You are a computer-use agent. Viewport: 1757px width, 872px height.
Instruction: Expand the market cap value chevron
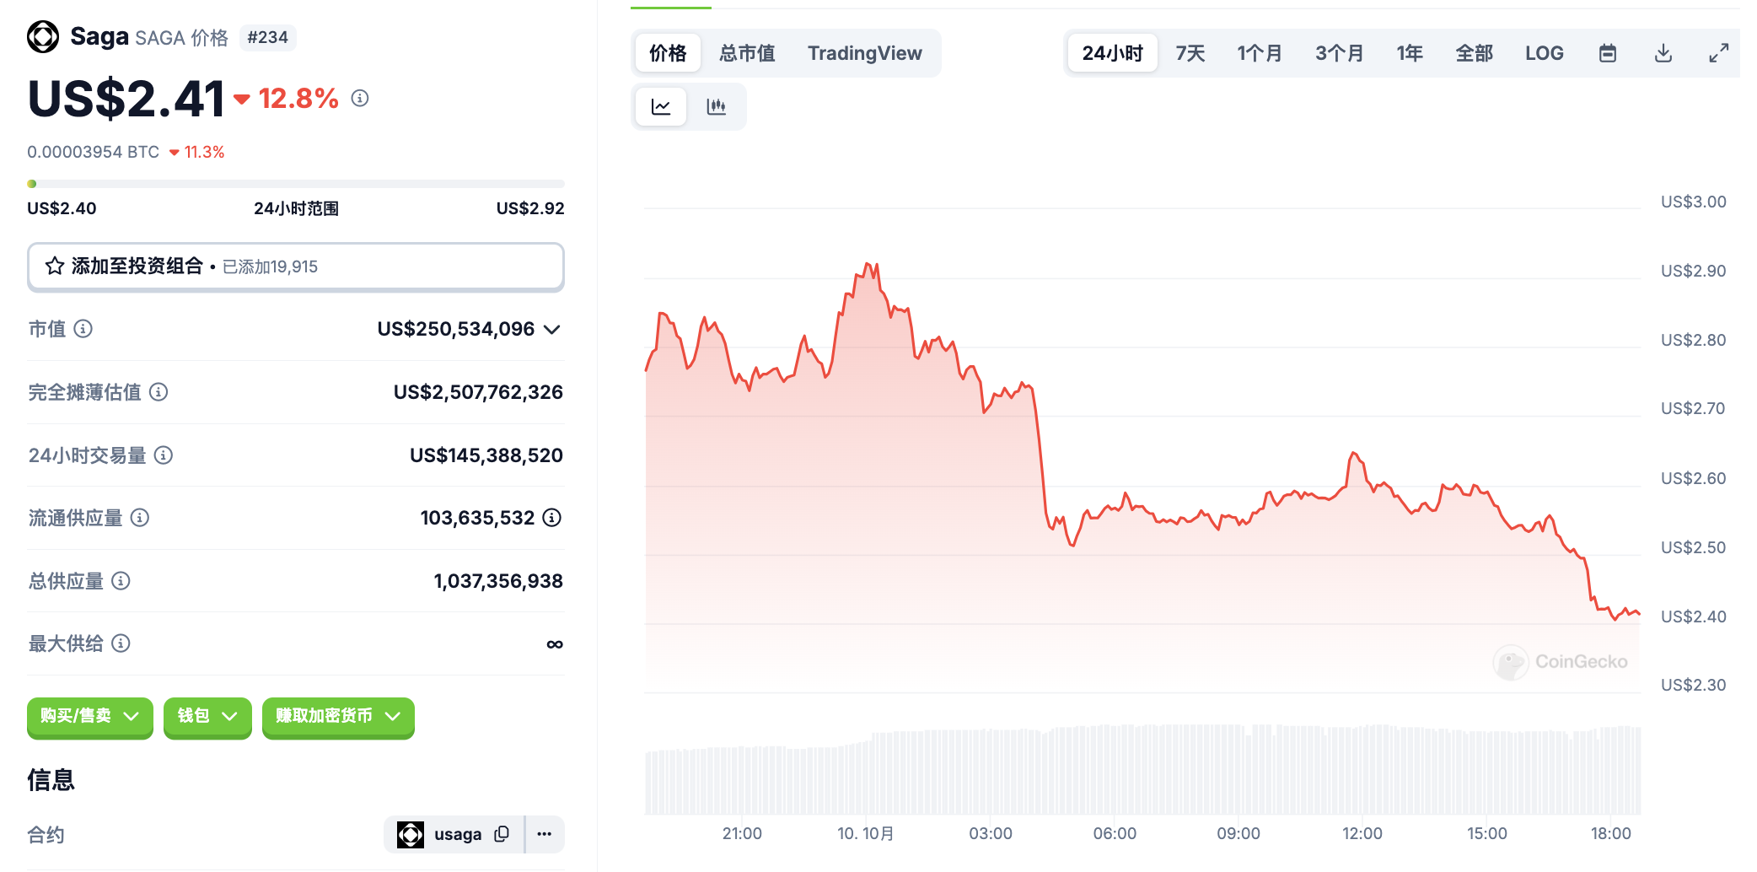tap(552, 329)
